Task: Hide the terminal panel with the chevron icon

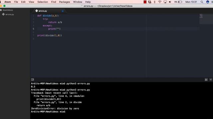Action: click(x=211, y=80)
